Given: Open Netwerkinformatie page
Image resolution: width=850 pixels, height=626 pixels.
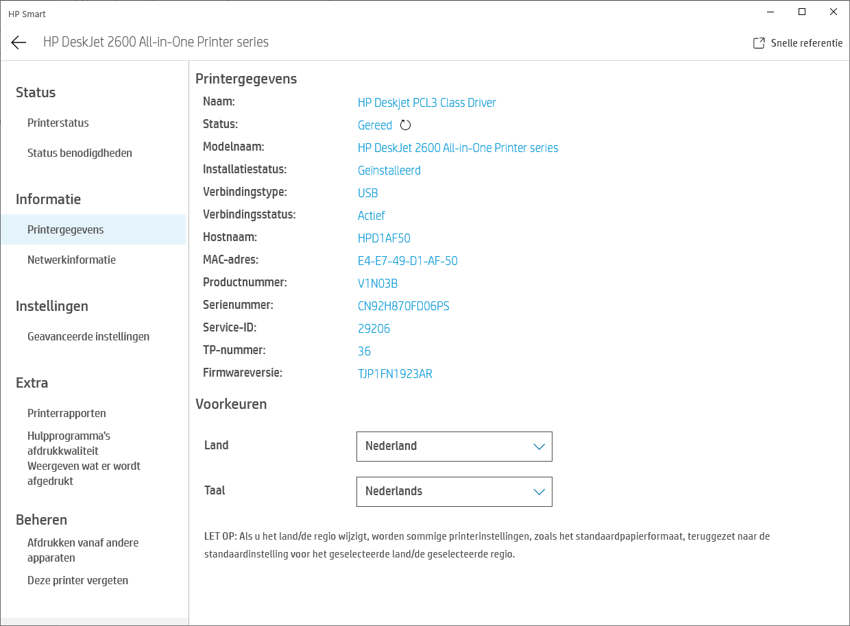Looking at the screenshot, I should (71, 260).
